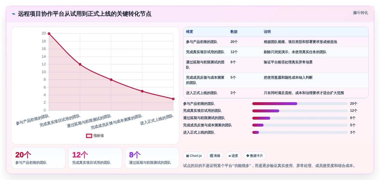Click x-axis label 参与产品初筛的团队
Screen dimensions: 380x180
click(33, 120)
